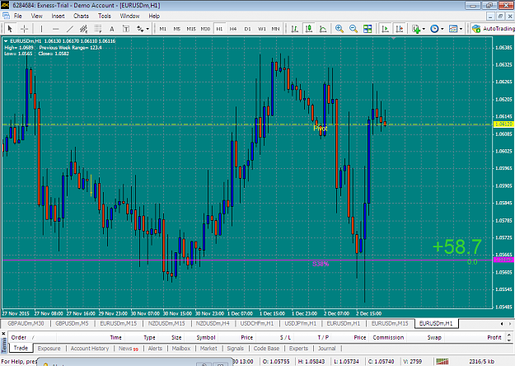Add a text annotation with A tool
Screen dimensions: 515x366
tap(112, 29)
